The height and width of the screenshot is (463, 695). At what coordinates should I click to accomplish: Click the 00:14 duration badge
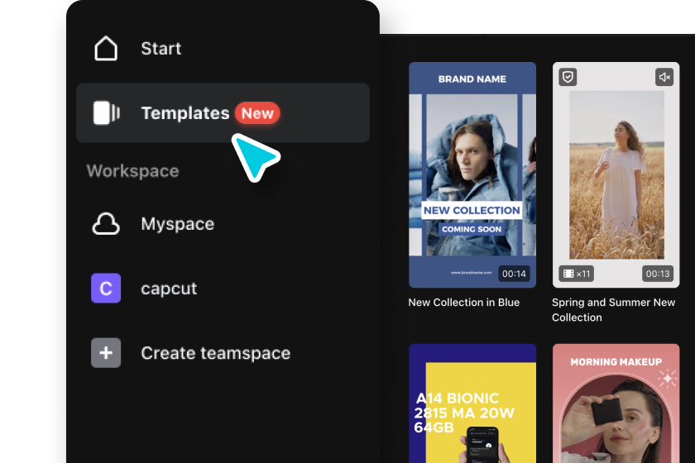514,274
